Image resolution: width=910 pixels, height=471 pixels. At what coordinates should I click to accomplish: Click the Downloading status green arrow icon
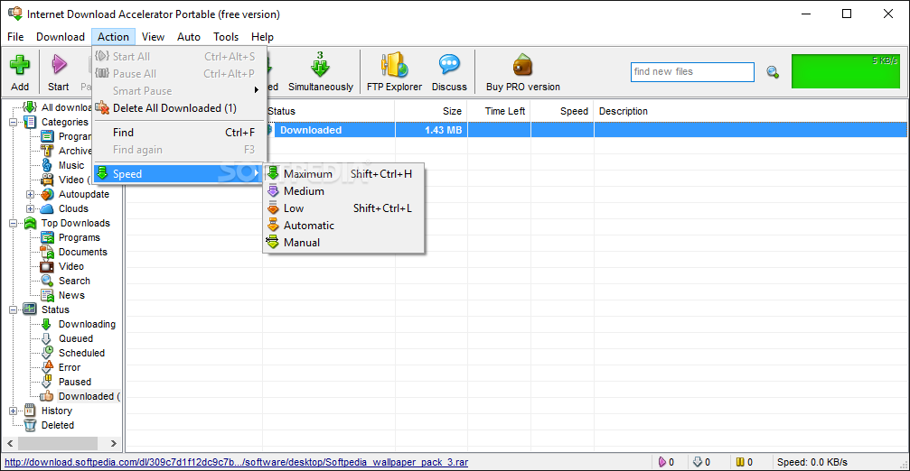(47, 325)
